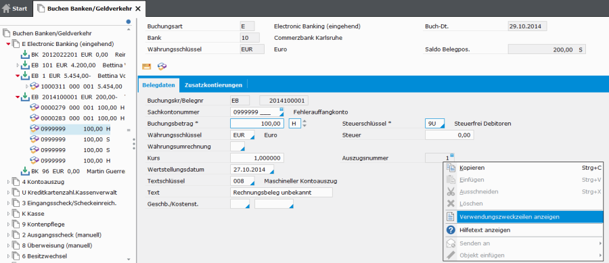Switch to the Zusatzkontierungen tab
Screen dimensions: 609x263
pyautogui.click(x=213, y=85)
